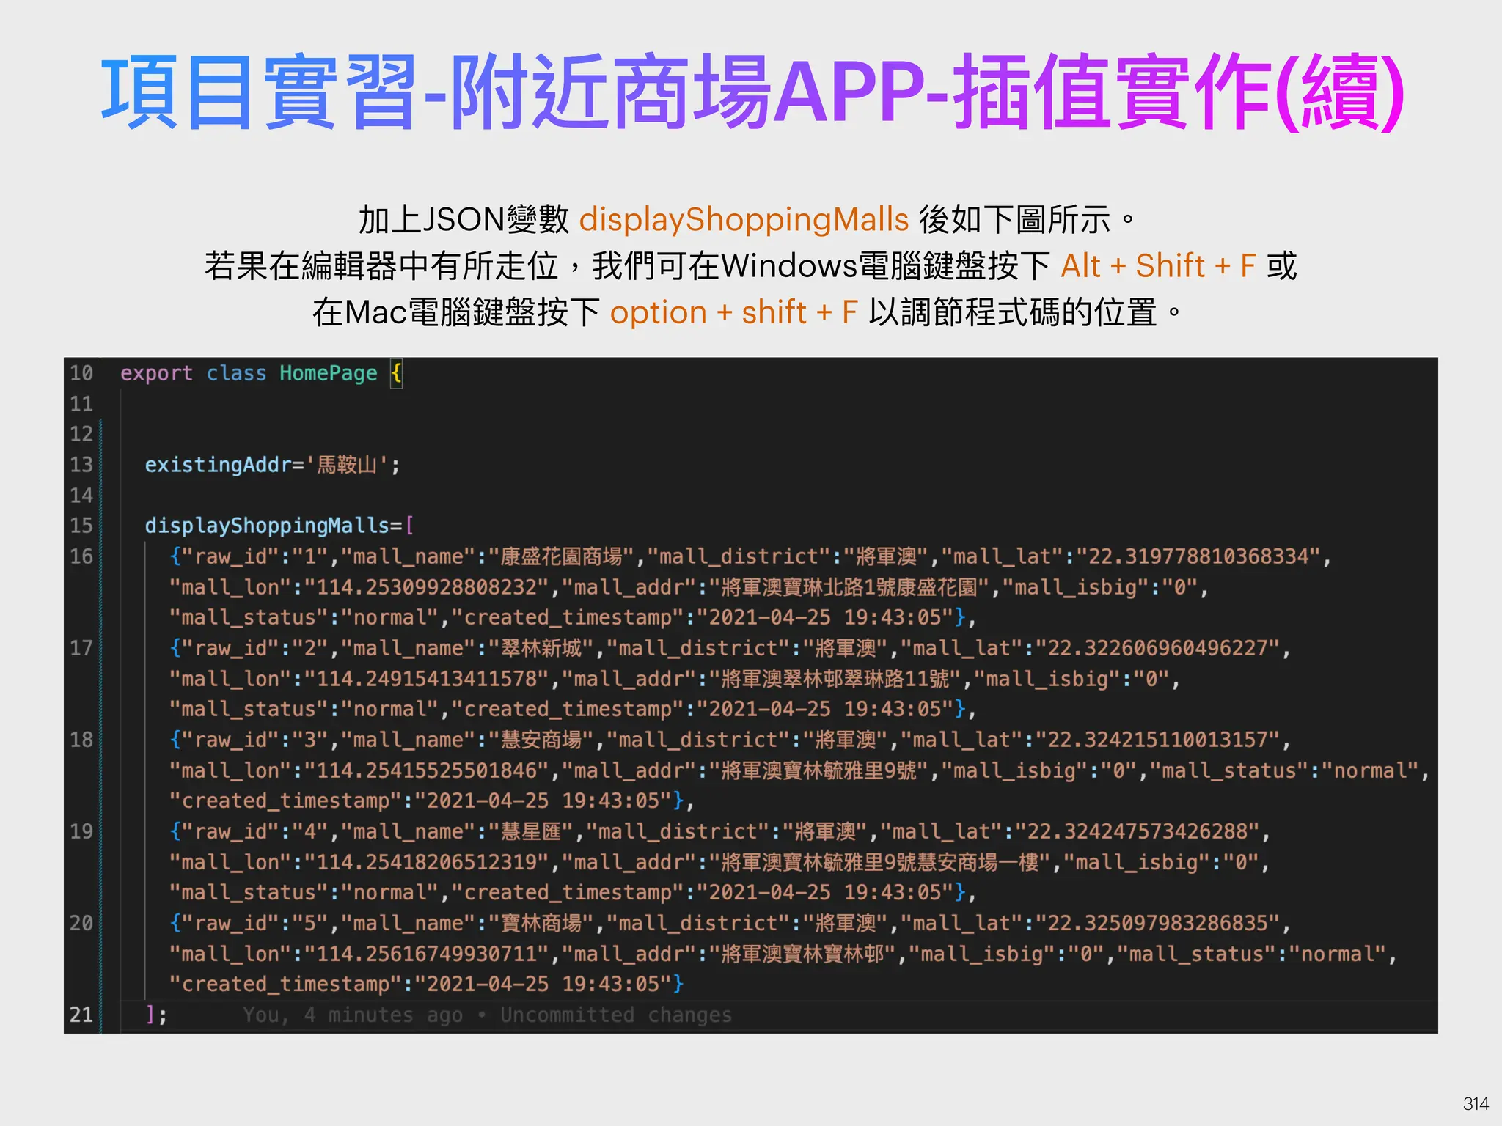
Task: Click the 'option + shift + F' shortcut text
Action: click(x=734, y=312)
